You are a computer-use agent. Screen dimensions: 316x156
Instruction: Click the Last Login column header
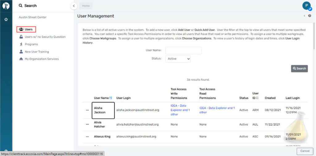293,98
